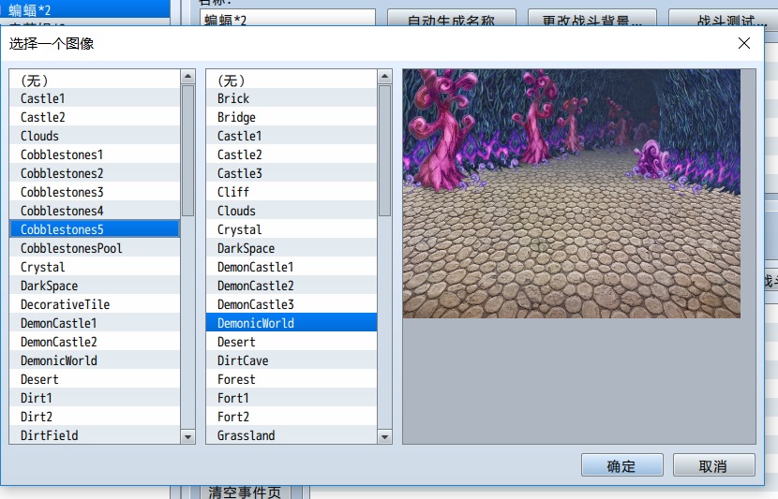Select the highlighted Cobblestones5 entry

(95, 229)
